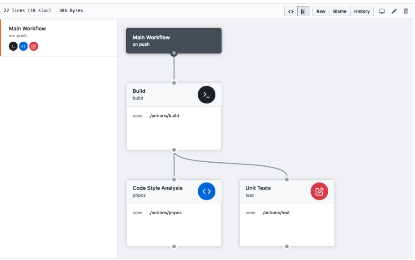This screenshot has width=415, height=260.
Task: Switch to source code view
Action: [290, 11]
